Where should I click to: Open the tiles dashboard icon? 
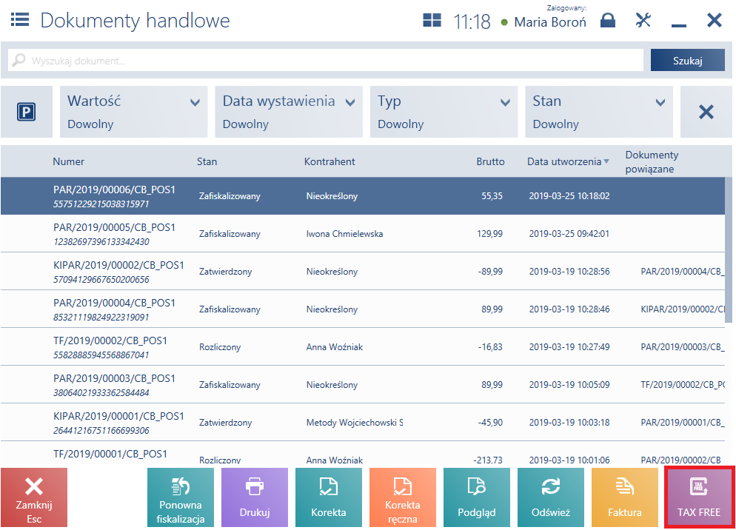[432, 20]
